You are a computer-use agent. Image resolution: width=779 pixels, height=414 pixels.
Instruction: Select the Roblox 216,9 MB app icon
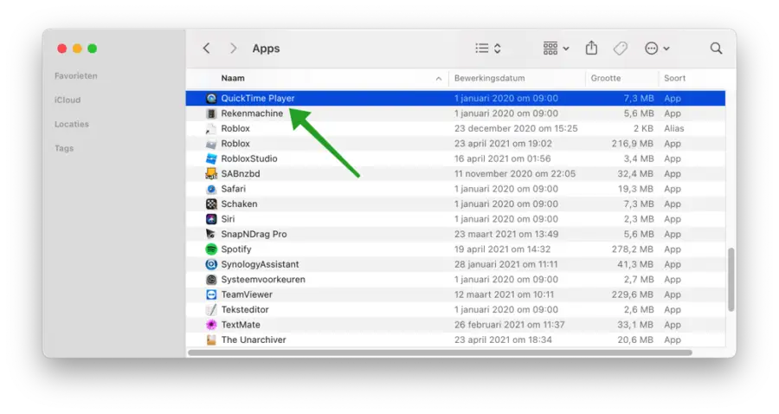(211, 144)
